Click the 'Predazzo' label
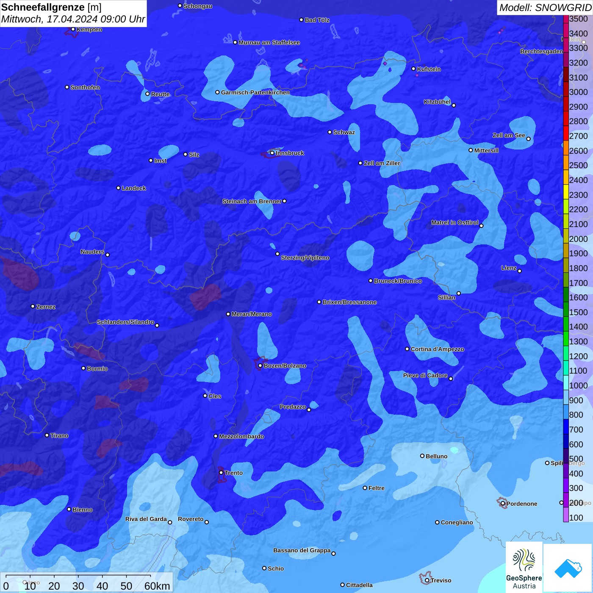 point(293,407)
